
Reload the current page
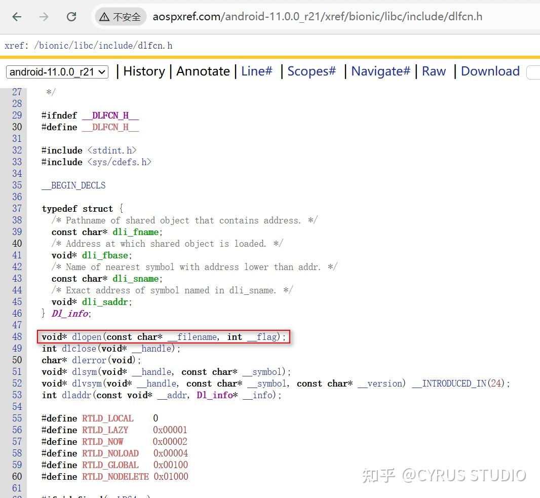click(71, 16)
